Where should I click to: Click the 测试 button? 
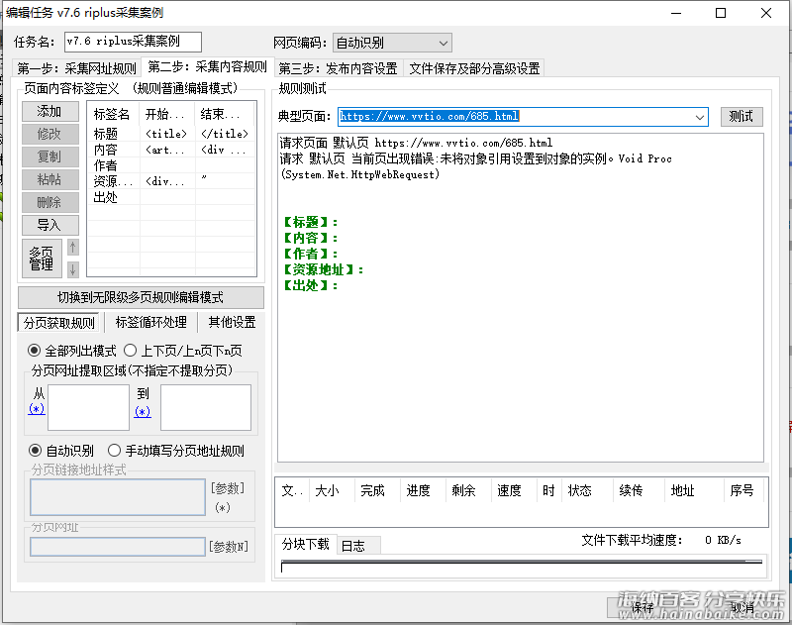(742, 117)
